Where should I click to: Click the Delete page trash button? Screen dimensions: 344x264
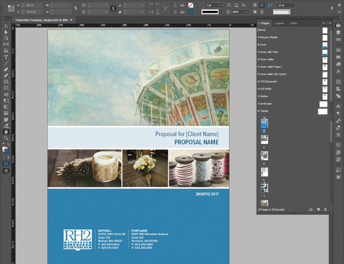tap(325, 209)
